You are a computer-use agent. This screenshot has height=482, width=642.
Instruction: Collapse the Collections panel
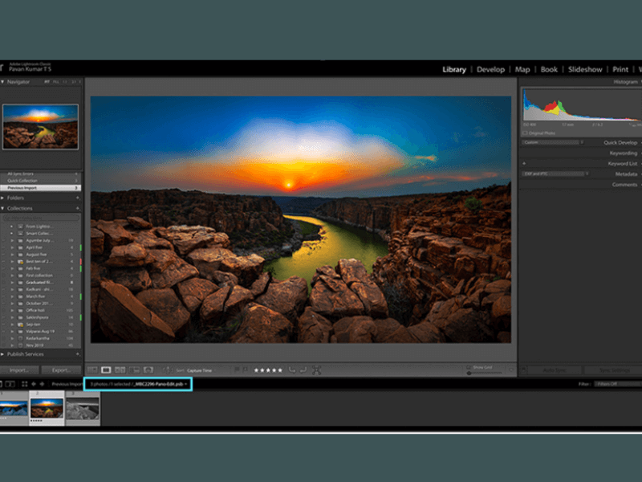[x=4, y=208]
